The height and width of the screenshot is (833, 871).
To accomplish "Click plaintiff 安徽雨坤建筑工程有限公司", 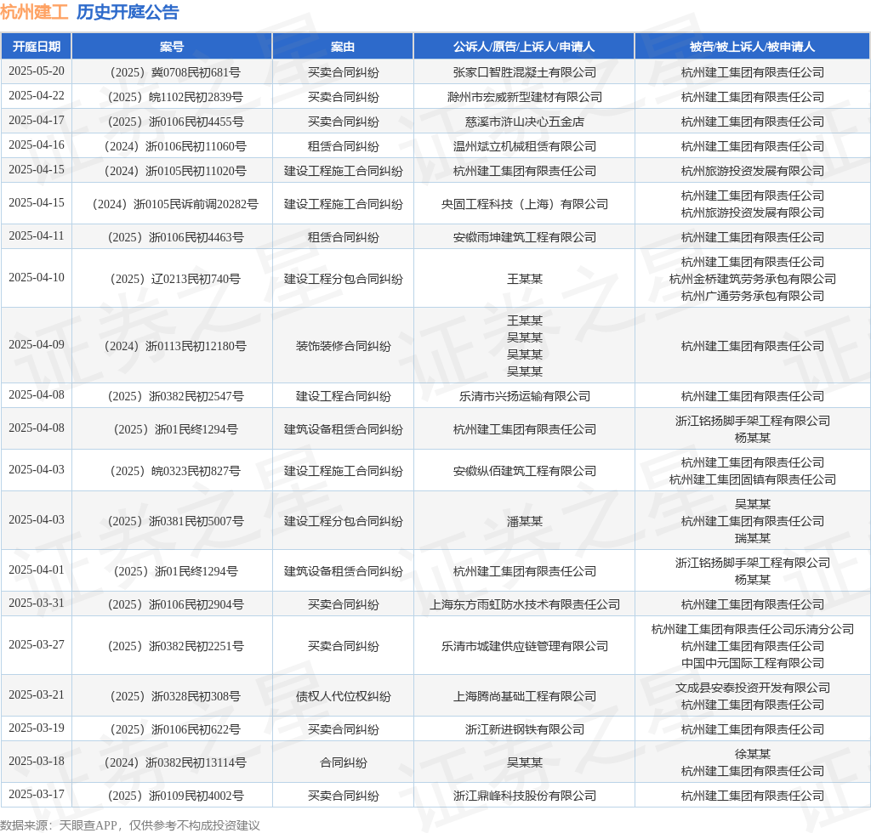I will pyautogui.click(x=524, y=237).
